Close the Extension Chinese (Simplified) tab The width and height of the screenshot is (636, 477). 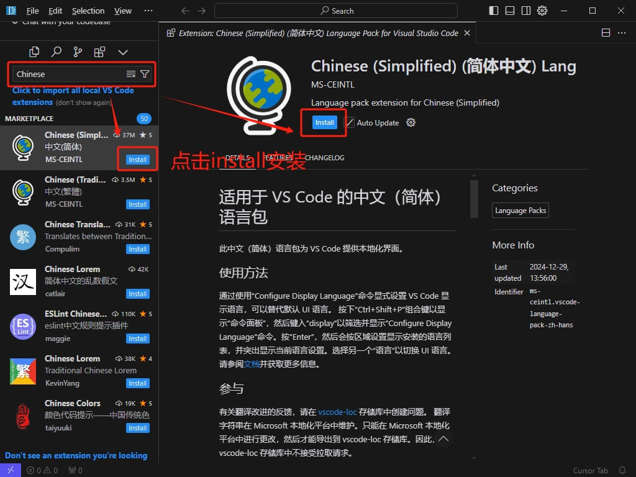coord(467,34)
